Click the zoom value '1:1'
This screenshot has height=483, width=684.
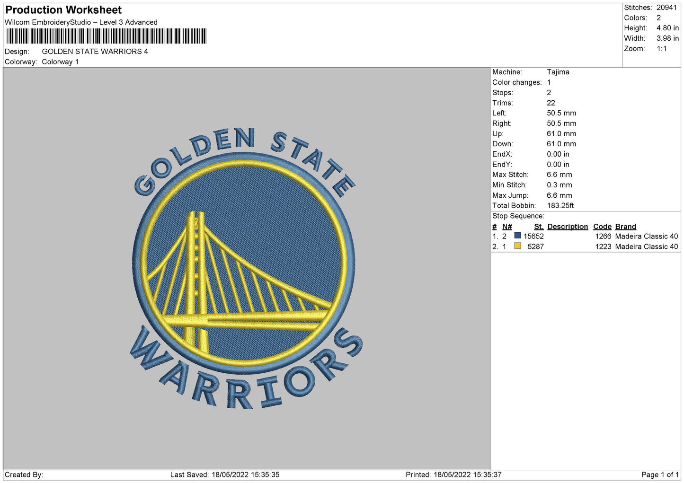(x=661, y=49)
